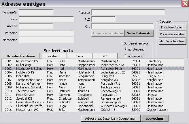Click the Adresse input field
The image size is (189, 124).
pos(128,12)
